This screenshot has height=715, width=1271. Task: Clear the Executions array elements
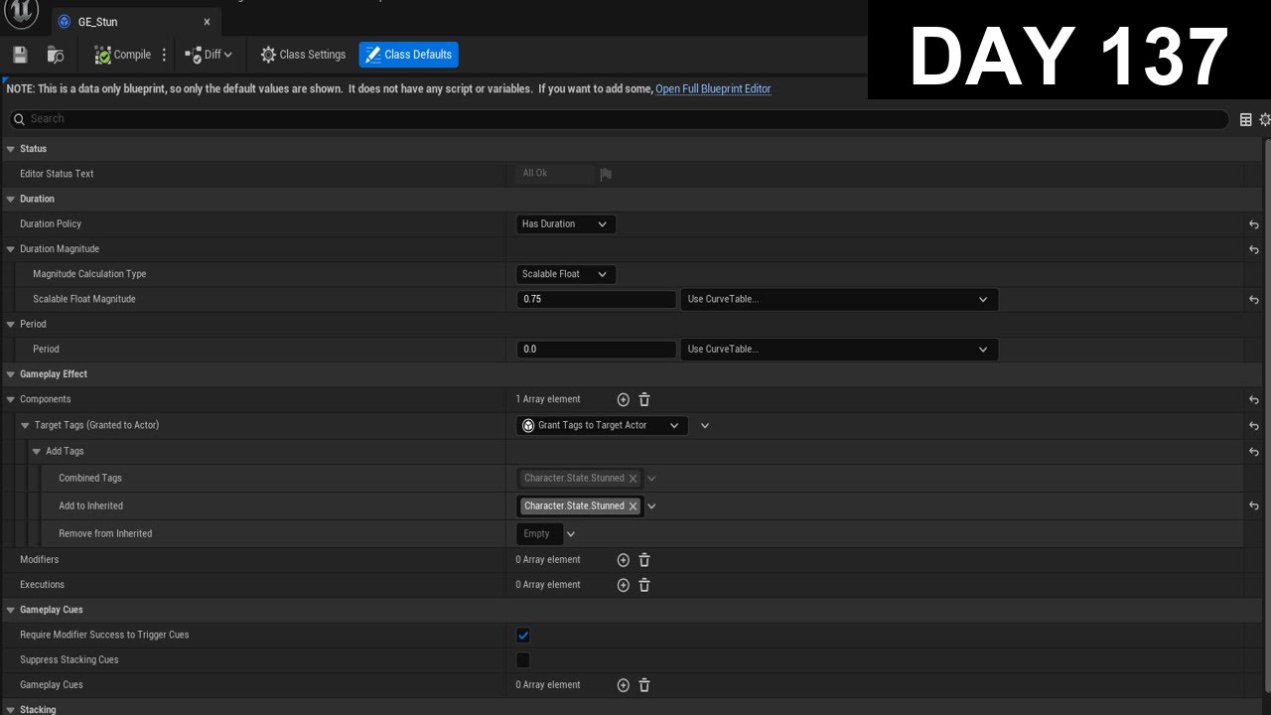pos(644,585)
